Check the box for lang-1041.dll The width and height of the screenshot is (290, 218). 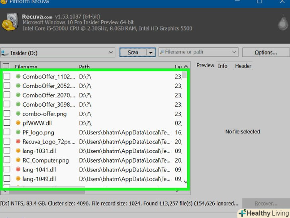pyautogui.click(x=7, y=169)
